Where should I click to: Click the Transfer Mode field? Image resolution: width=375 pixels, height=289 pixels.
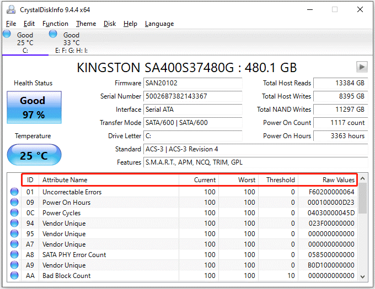tap(193, 123)
